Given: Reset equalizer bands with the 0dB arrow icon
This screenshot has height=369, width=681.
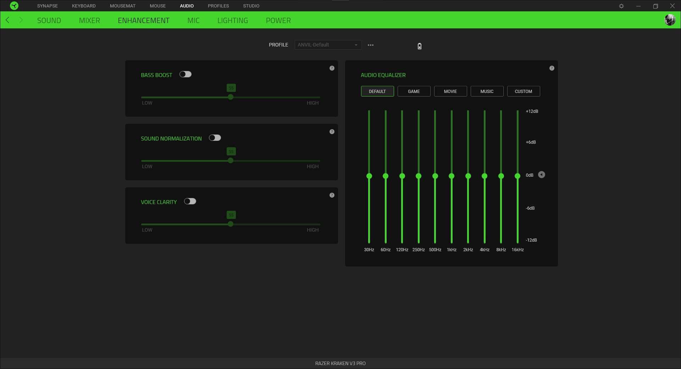Looking at the screenshot, I should pos(542,175).
